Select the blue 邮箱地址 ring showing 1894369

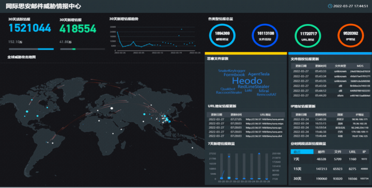222,36
